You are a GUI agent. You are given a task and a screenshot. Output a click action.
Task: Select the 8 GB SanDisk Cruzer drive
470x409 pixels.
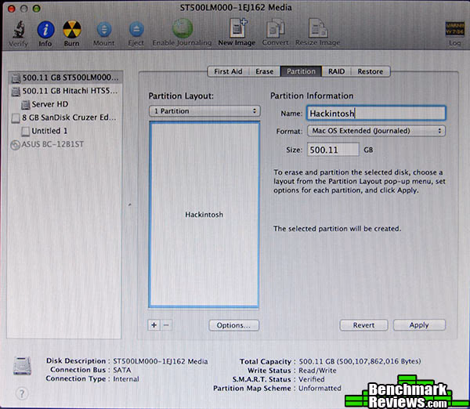pos(65,118)
